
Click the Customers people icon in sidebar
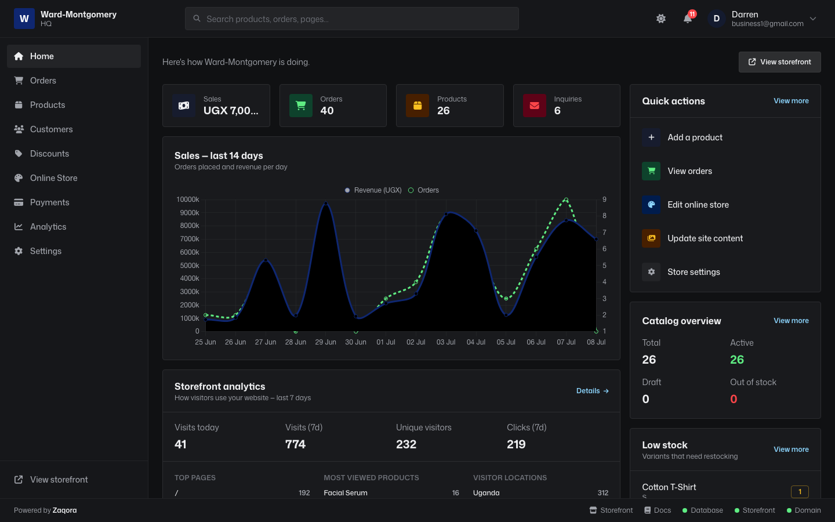[x=19, y=129]
